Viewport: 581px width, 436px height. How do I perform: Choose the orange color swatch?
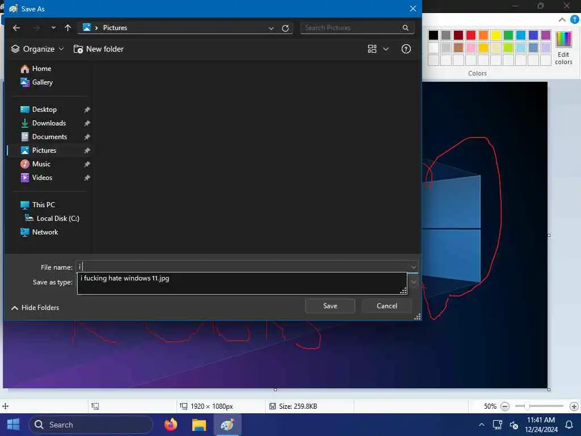tap(483, 35)
